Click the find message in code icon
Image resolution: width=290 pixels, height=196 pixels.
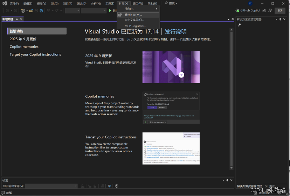point(83,186)
